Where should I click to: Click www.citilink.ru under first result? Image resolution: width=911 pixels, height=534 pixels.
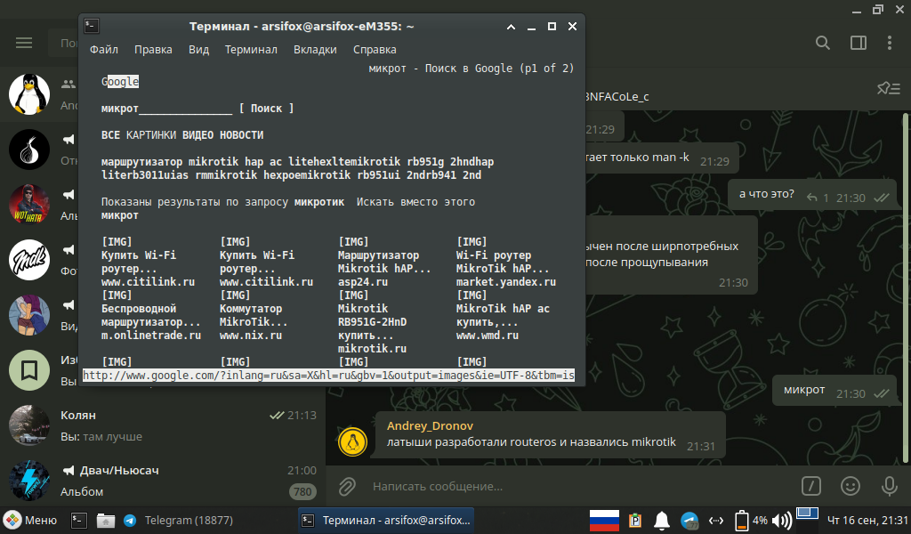point(149,282)
